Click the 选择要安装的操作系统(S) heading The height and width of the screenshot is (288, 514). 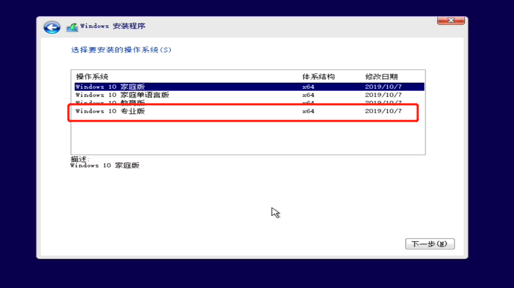point(121,50)
